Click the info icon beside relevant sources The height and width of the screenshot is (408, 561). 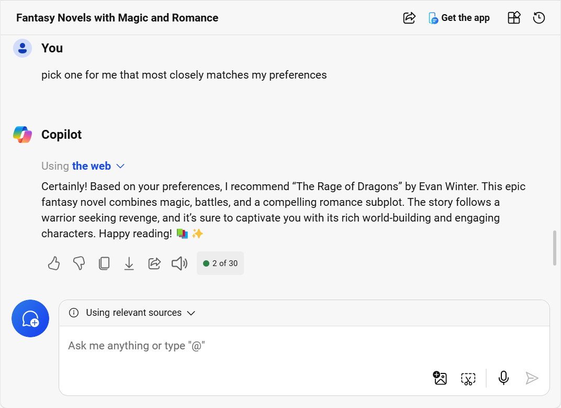coord(74,313)
